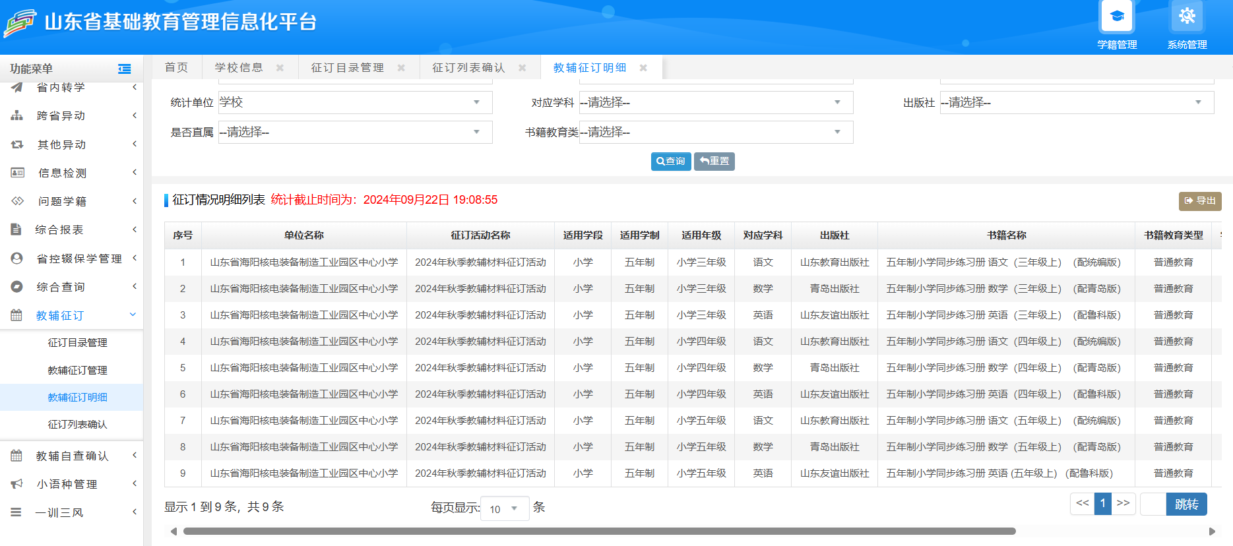Click the 导出 export button
1233x546 pixels.
tap(1200, 201)
